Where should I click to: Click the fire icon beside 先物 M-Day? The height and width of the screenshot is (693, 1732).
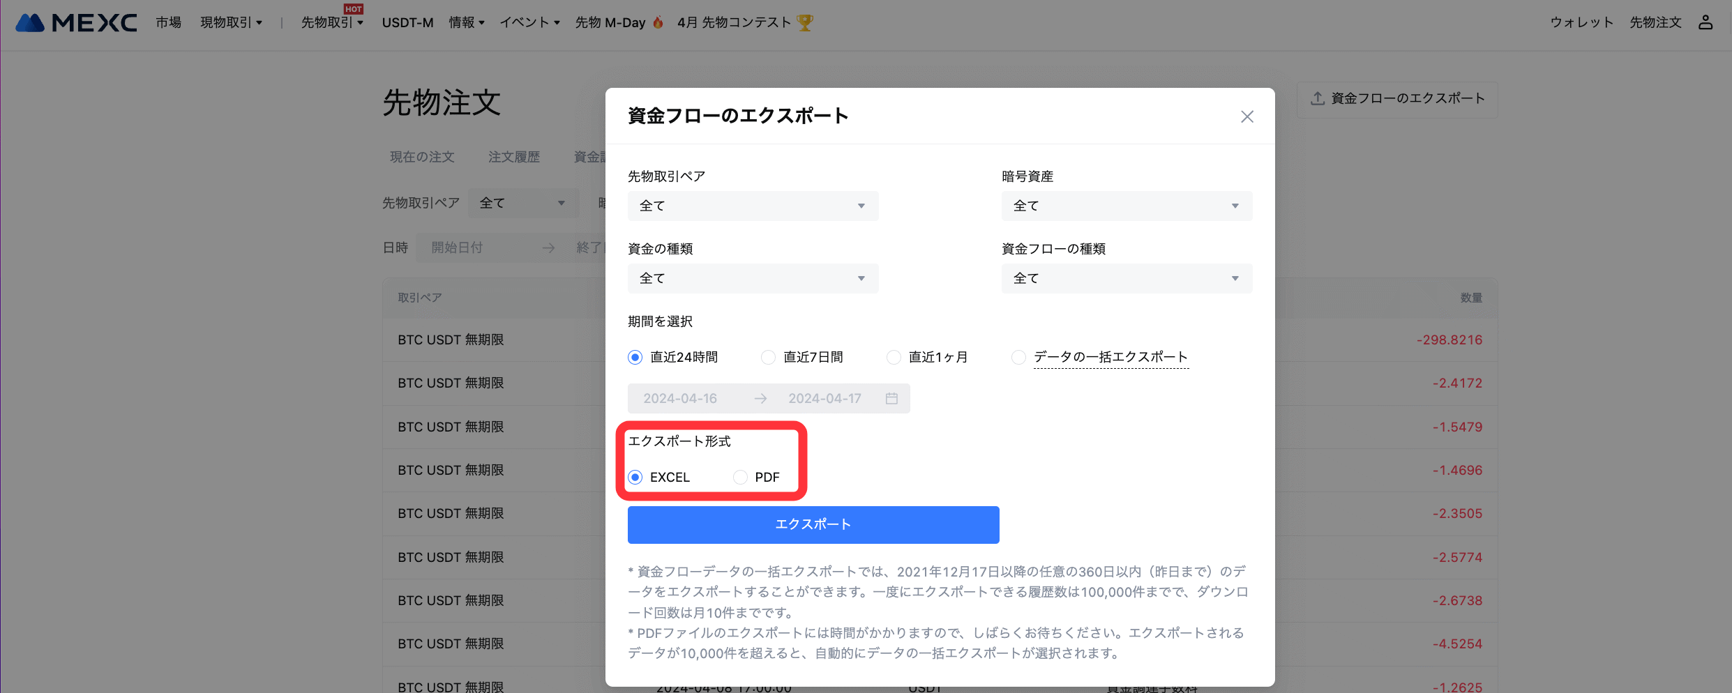(658, 22)
